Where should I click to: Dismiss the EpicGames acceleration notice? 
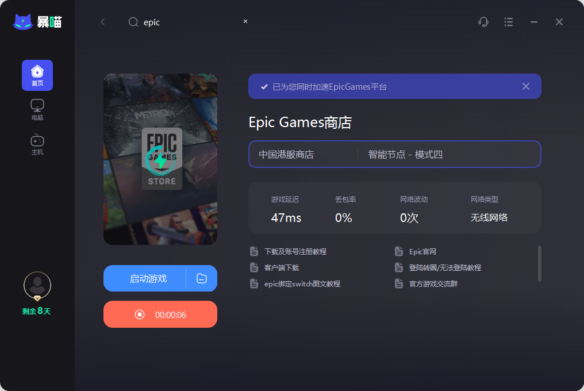525,86
